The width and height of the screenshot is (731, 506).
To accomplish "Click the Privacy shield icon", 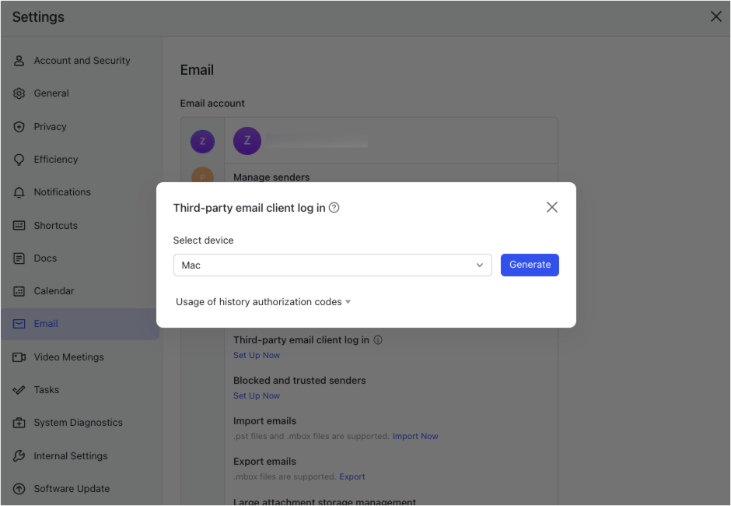I will 19,127.
